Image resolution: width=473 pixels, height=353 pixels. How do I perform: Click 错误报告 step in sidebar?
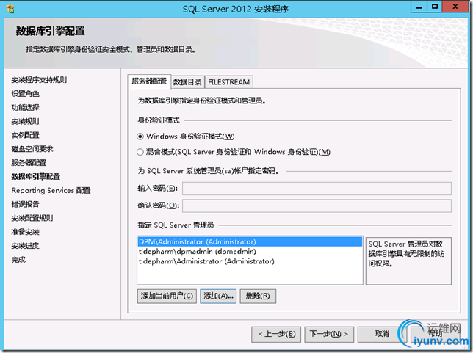coord(25,204)
